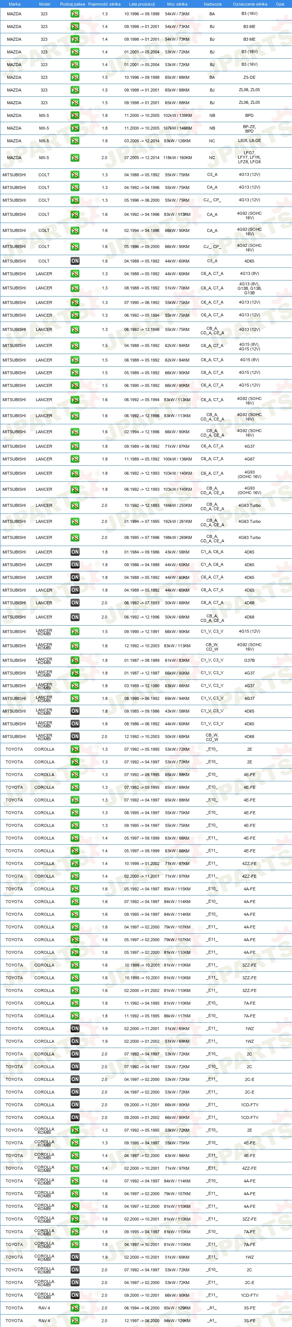Click diesel ON icon in Corolla Kombi 2C-E row
The height and width of the screenshot is (1327, 292).
point(75,1283)
